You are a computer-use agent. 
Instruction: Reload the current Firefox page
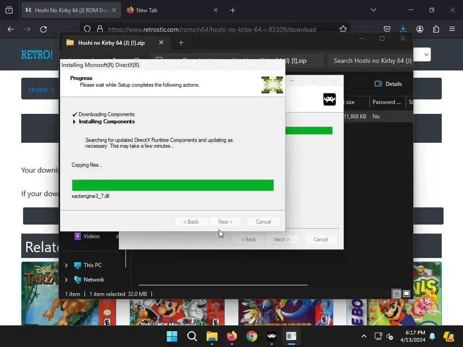[x=43, y=29]
